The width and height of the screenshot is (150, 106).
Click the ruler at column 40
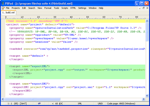point(71,17)
